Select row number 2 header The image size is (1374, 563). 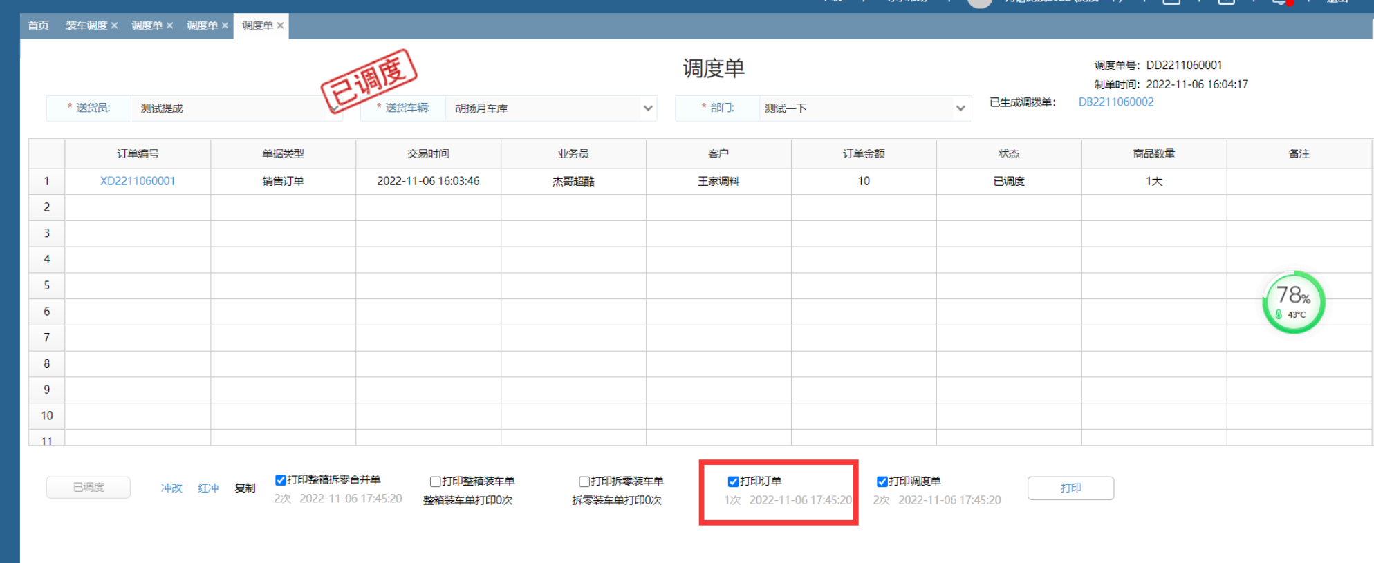click(47, 207)
